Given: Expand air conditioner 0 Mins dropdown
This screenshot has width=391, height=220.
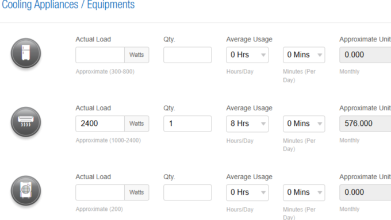Looking at the screenshot, I should [304, 123].
